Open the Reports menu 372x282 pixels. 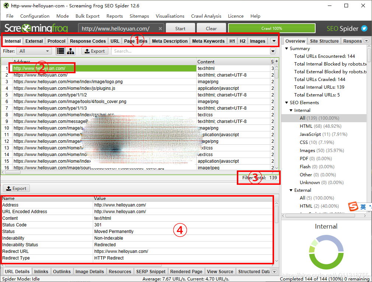pyautogui.click(x=115, y=16)
